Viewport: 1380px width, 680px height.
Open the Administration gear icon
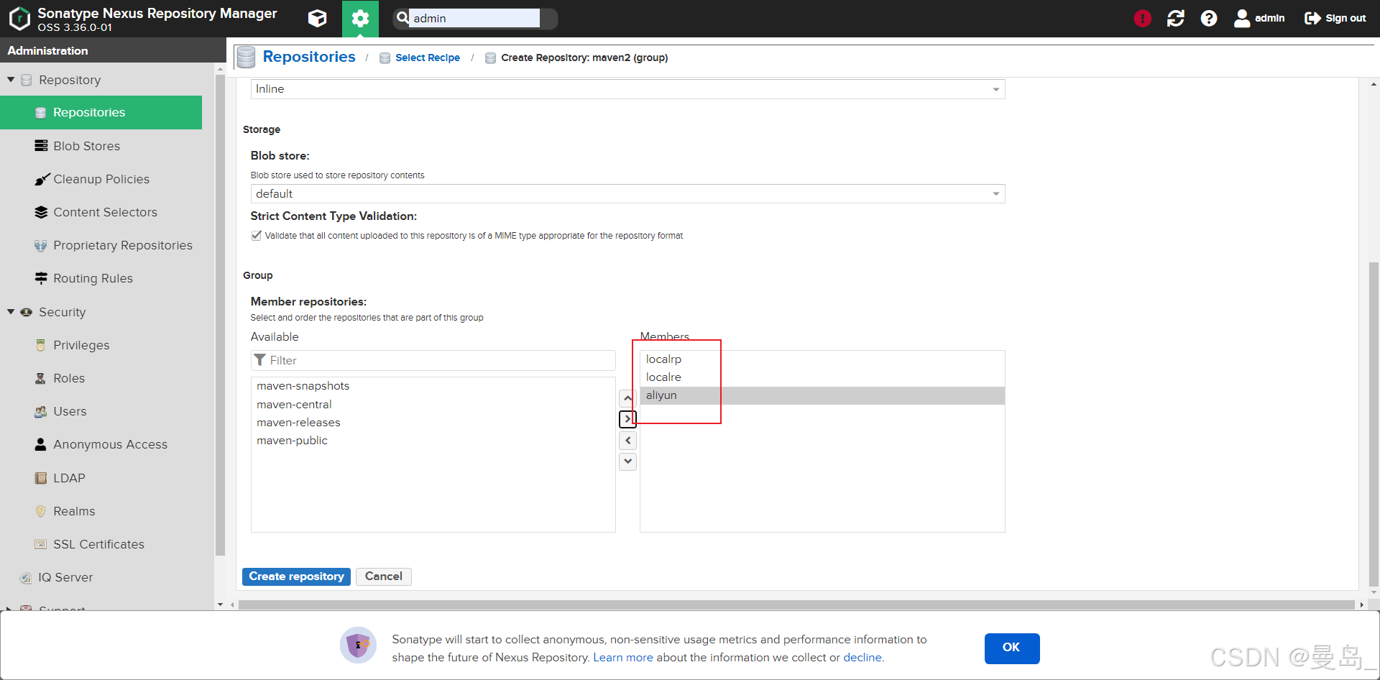pos(360,19)
